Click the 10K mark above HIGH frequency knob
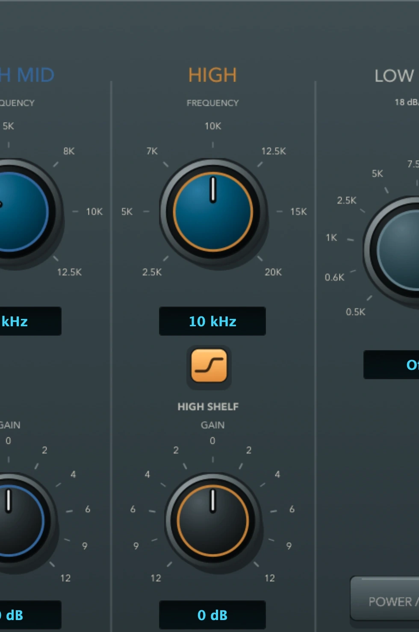The width and height of the screenshot is (419, 632). (x=213, y=126)
